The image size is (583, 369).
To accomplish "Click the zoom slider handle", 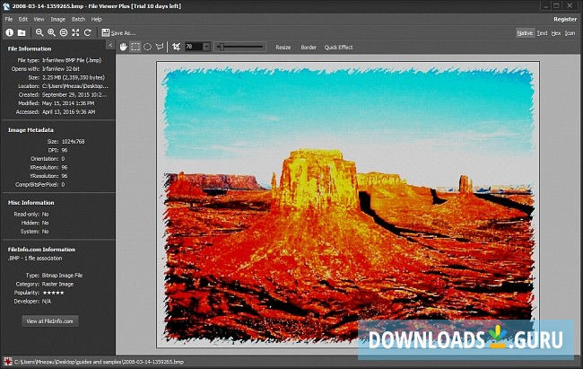I will coord(222,47).
